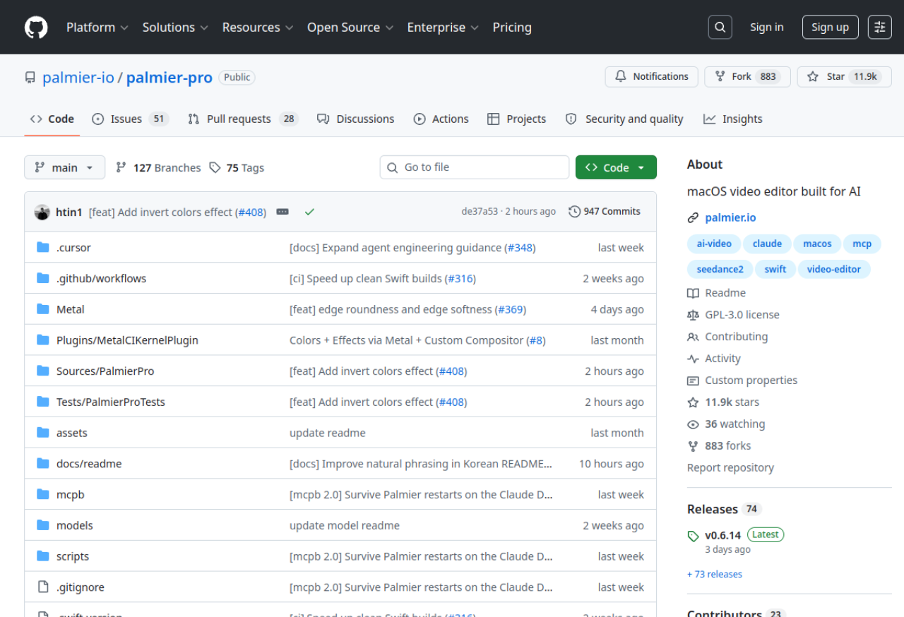Viewport: 904px width, 617px height.
Task: Click the search magnifier icon in header
Action: [720, 28]
